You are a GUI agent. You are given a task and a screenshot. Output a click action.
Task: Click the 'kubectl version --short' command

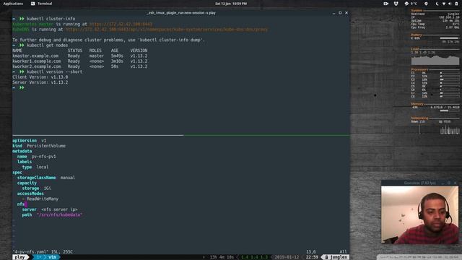[x=55, y=72]
